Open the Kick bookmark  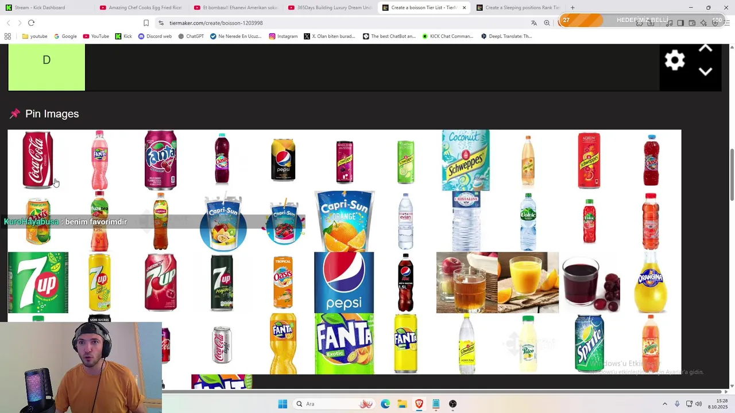click(123, 36)
